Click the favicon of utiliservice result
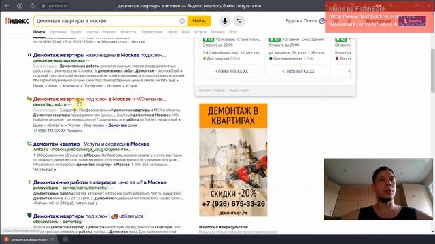This screenshot has height=244, width=435. tap(29, 216)
